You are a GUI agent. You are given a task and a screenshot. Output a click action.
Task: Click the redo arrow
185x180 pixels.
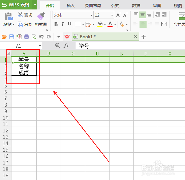49,37
